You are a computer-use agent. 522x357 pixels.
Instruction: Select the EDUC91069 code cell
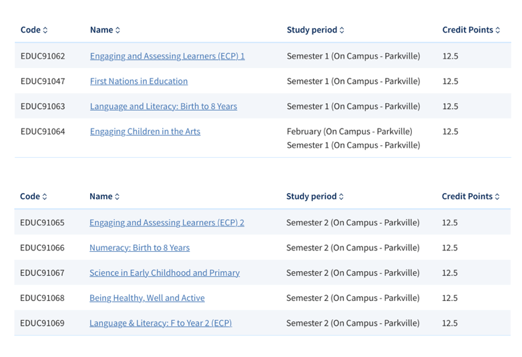coord(42,324)
